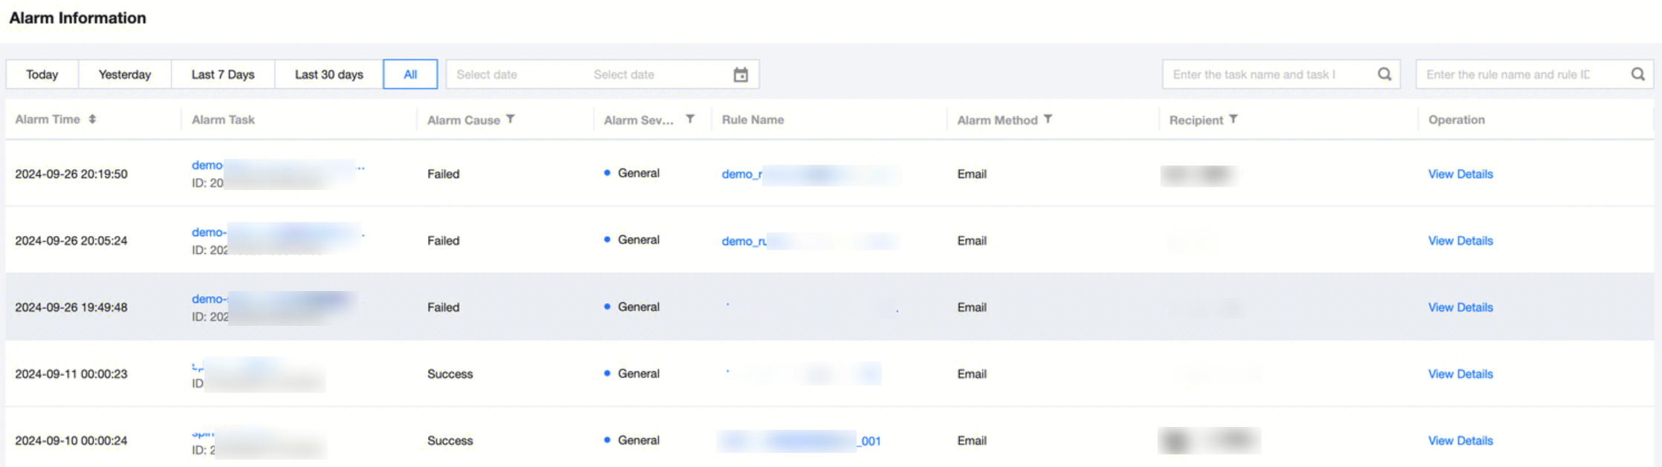The height and width of the screenshot is (467, 1662).
Task: Open the Recipient filter icon
Action: point(1233,119)
